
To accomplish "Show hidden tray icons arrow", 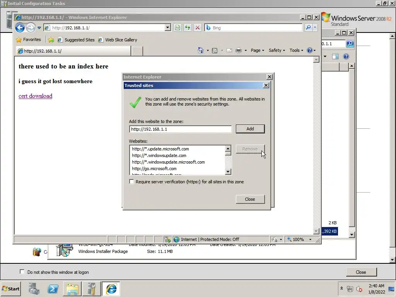I will tap(341, 288).
